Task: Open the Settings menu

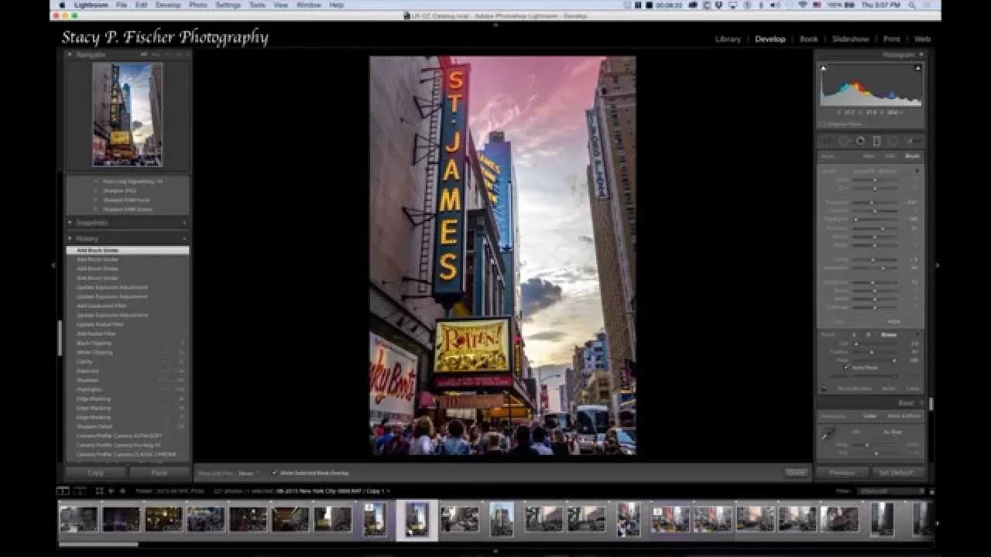Action: (228, 5)
